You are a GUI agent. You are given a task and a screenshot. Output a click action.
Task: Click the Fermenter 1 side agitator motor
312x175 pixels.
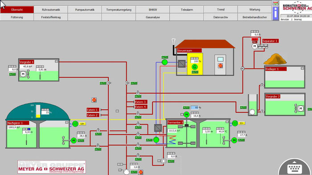pos(234,140)
